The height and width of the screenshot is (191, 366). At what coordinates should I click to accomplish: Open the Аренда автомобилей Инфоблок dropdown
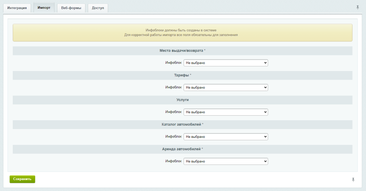pos(226,161)
